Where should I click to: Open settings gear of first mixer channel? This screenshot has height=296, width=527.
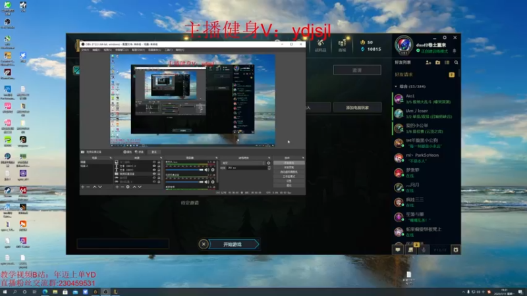213,170
